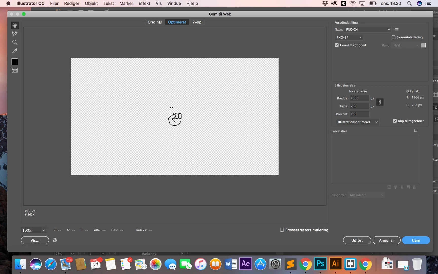Toggle constrain proportions link icon
This screenshot has width=438, height=274.
pyautogui.click(x=380, y=102)
